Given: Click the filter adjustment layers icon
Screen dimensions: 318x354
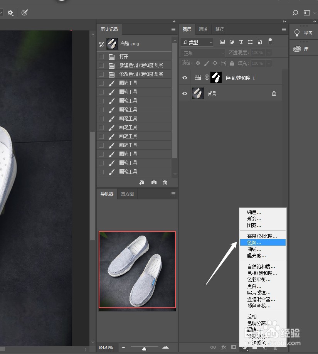Looking at the screenshot, I should [x=232, y=42].
